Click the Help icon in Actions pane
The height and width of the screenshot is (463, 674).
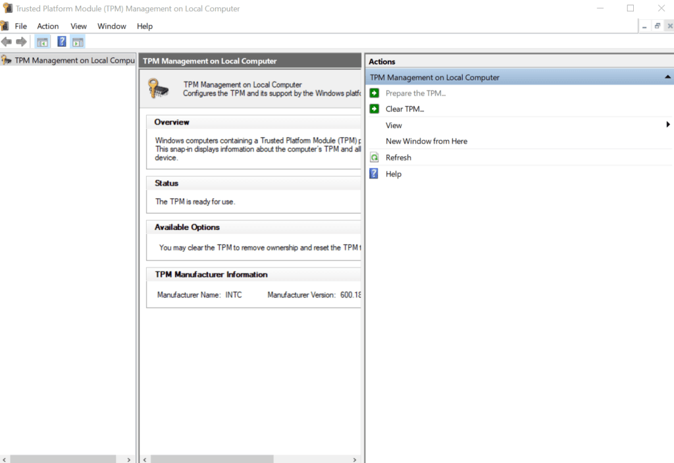(x=375, y=174)
